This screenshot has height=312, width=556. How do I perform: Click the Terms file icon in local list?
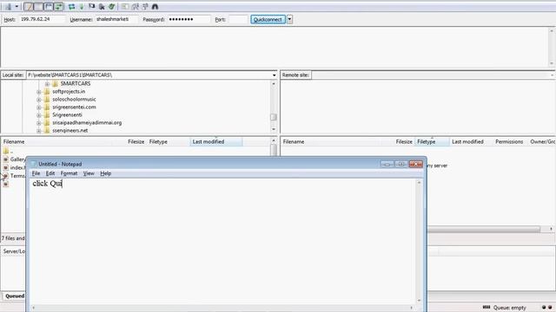[x=6, y=175]
